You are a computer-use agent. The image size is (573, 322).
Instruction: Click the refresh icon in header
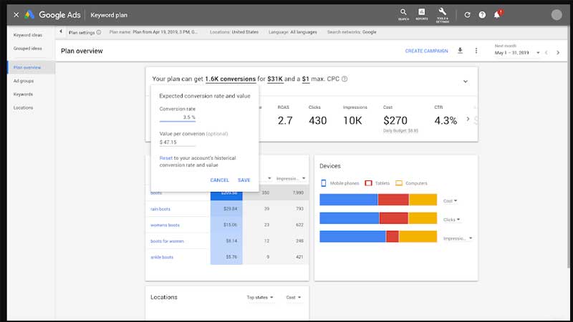tap(467, 15)
